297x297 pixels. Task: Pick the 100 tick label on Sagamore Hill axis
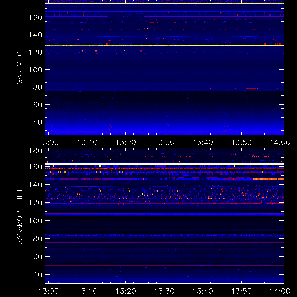tap(35, 221)
